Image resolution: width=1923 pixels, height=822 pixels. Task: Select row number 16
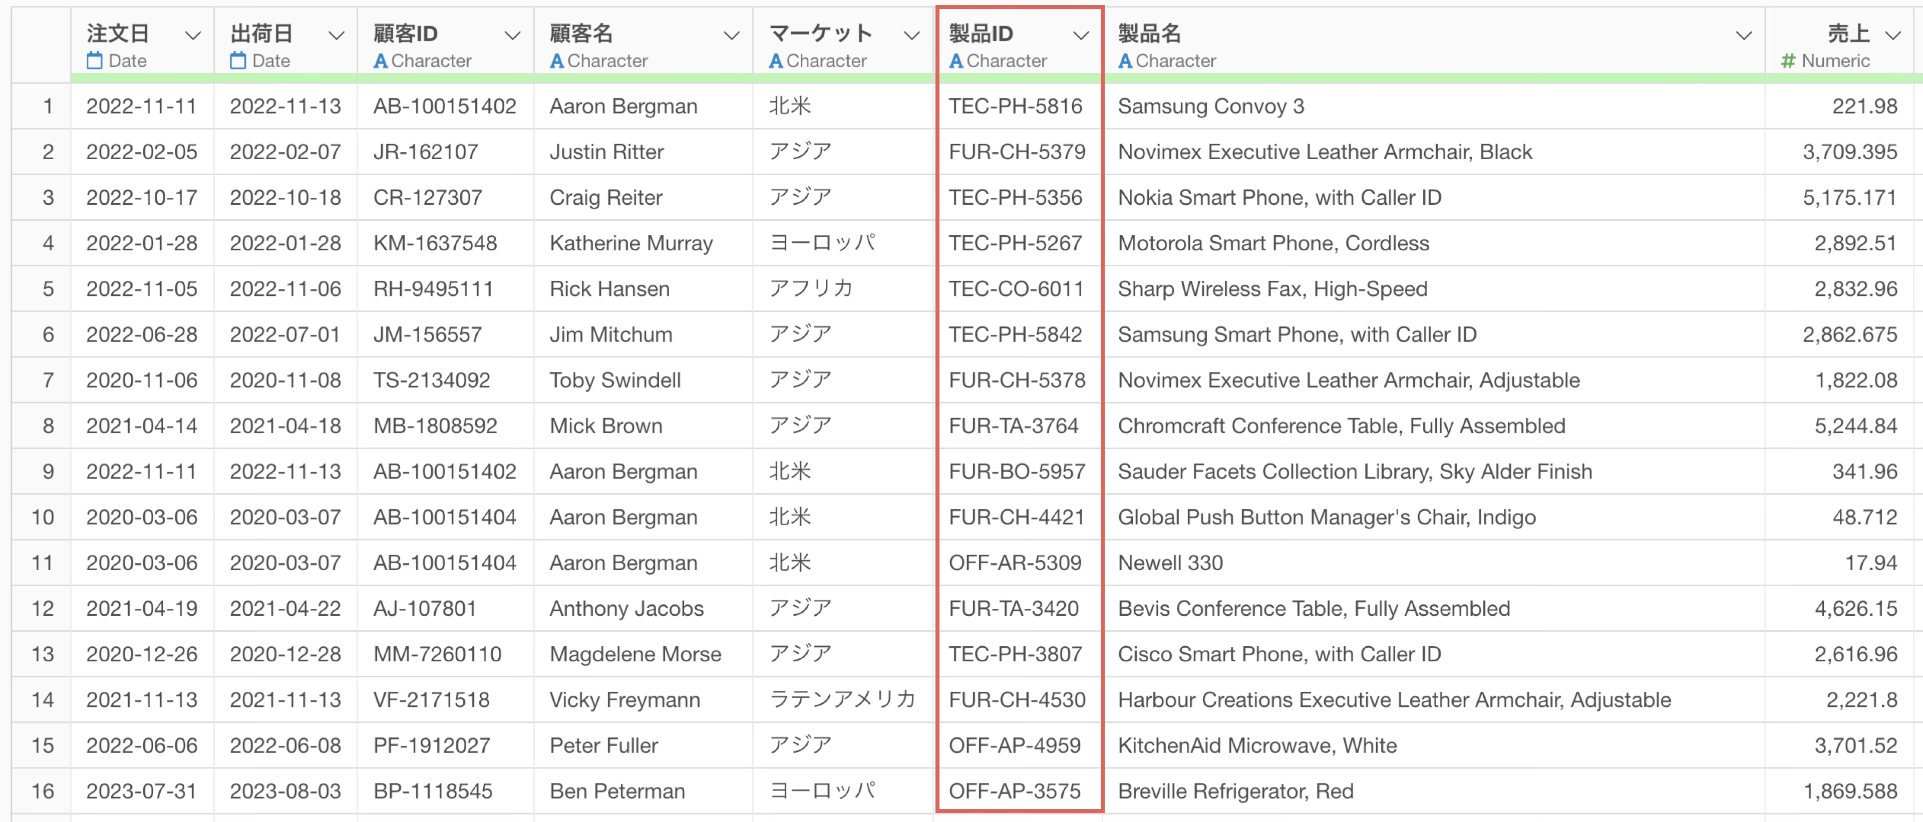[x=43, y=790]
